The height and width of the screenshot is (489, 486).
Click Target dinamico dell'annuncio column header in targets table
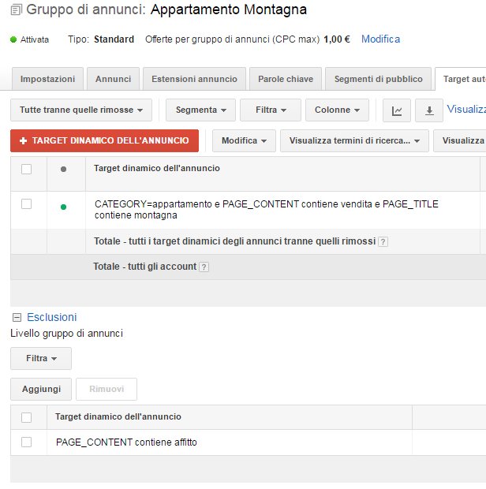coord(157,169)
